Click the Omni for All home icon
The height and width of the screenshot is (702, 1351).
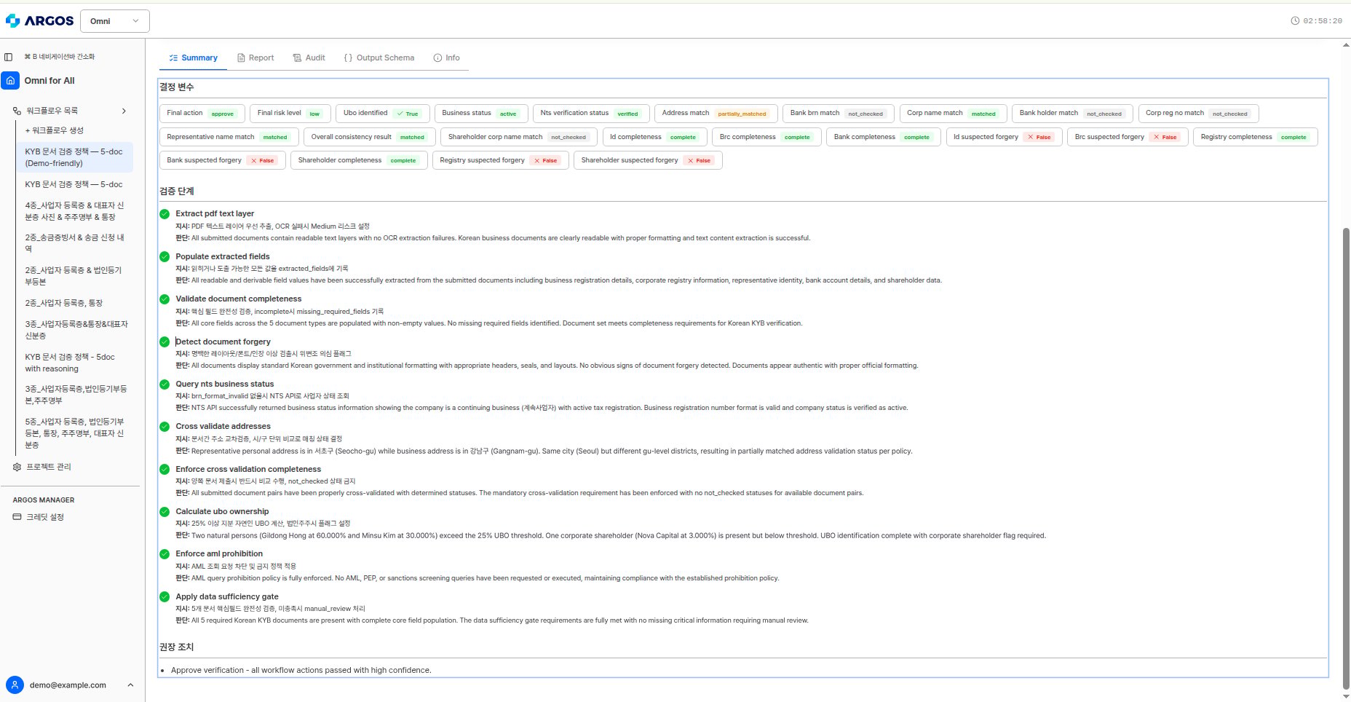pyautogui.click(x=10, y=81)
